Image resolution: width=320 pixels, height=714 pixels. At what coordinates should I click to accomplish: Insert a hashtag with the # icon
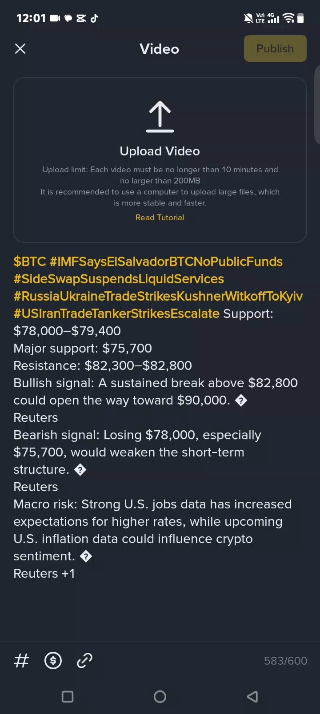coord(21,660)
